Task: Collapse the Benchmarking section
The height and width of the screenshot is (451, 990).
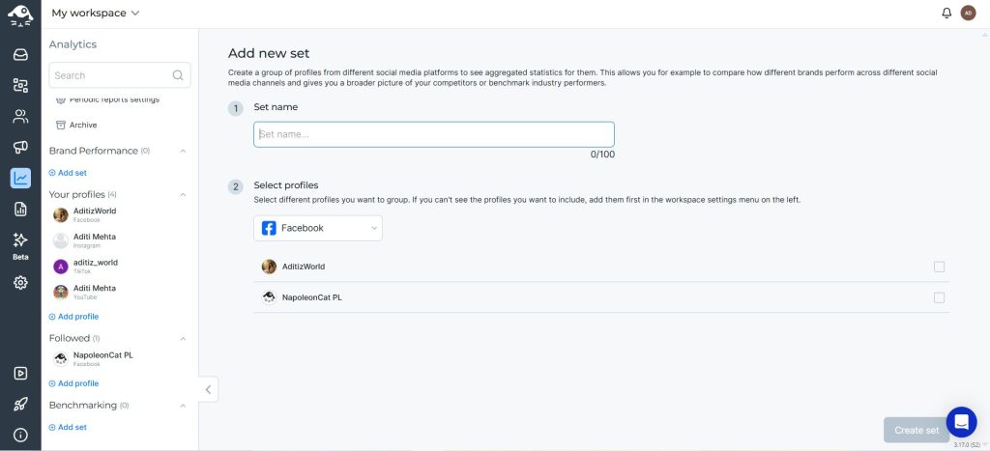Action: pos(183,406)
